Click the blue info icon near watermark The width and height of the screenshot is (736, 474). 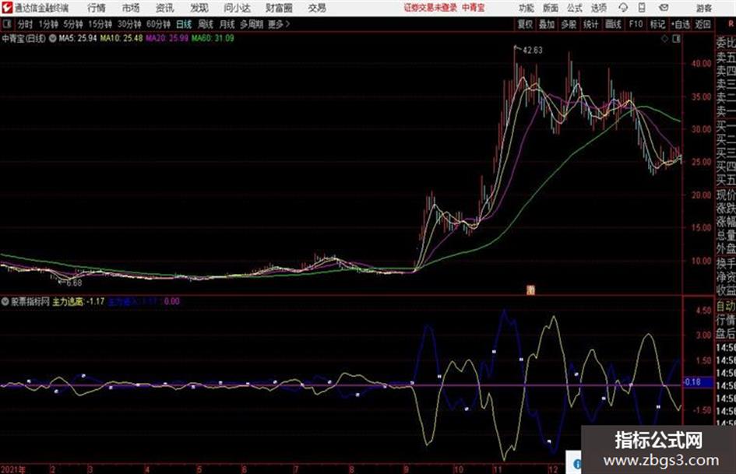[577, 464]
